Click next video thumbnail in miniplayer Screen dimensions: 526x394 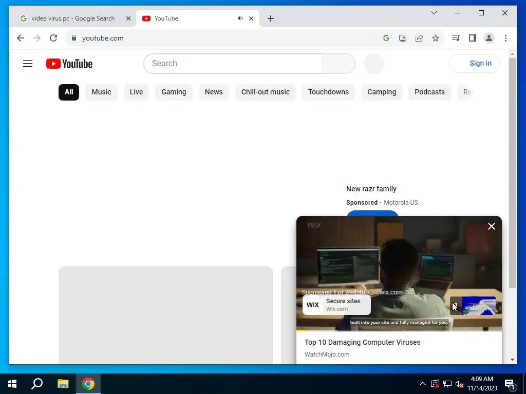click(473, 306)
